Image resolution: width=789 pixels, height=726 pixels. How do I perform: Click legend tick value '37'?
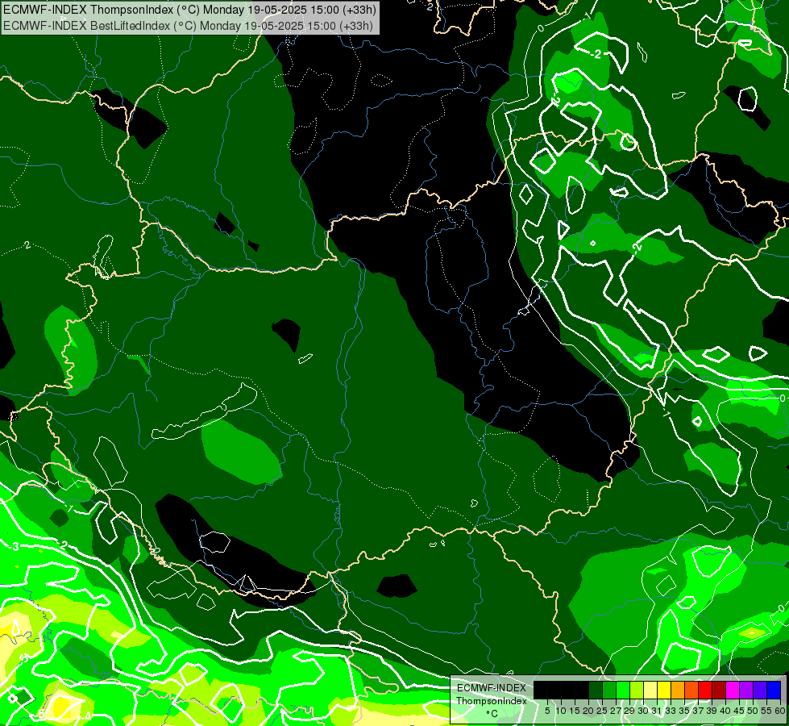tap(699, 711)
